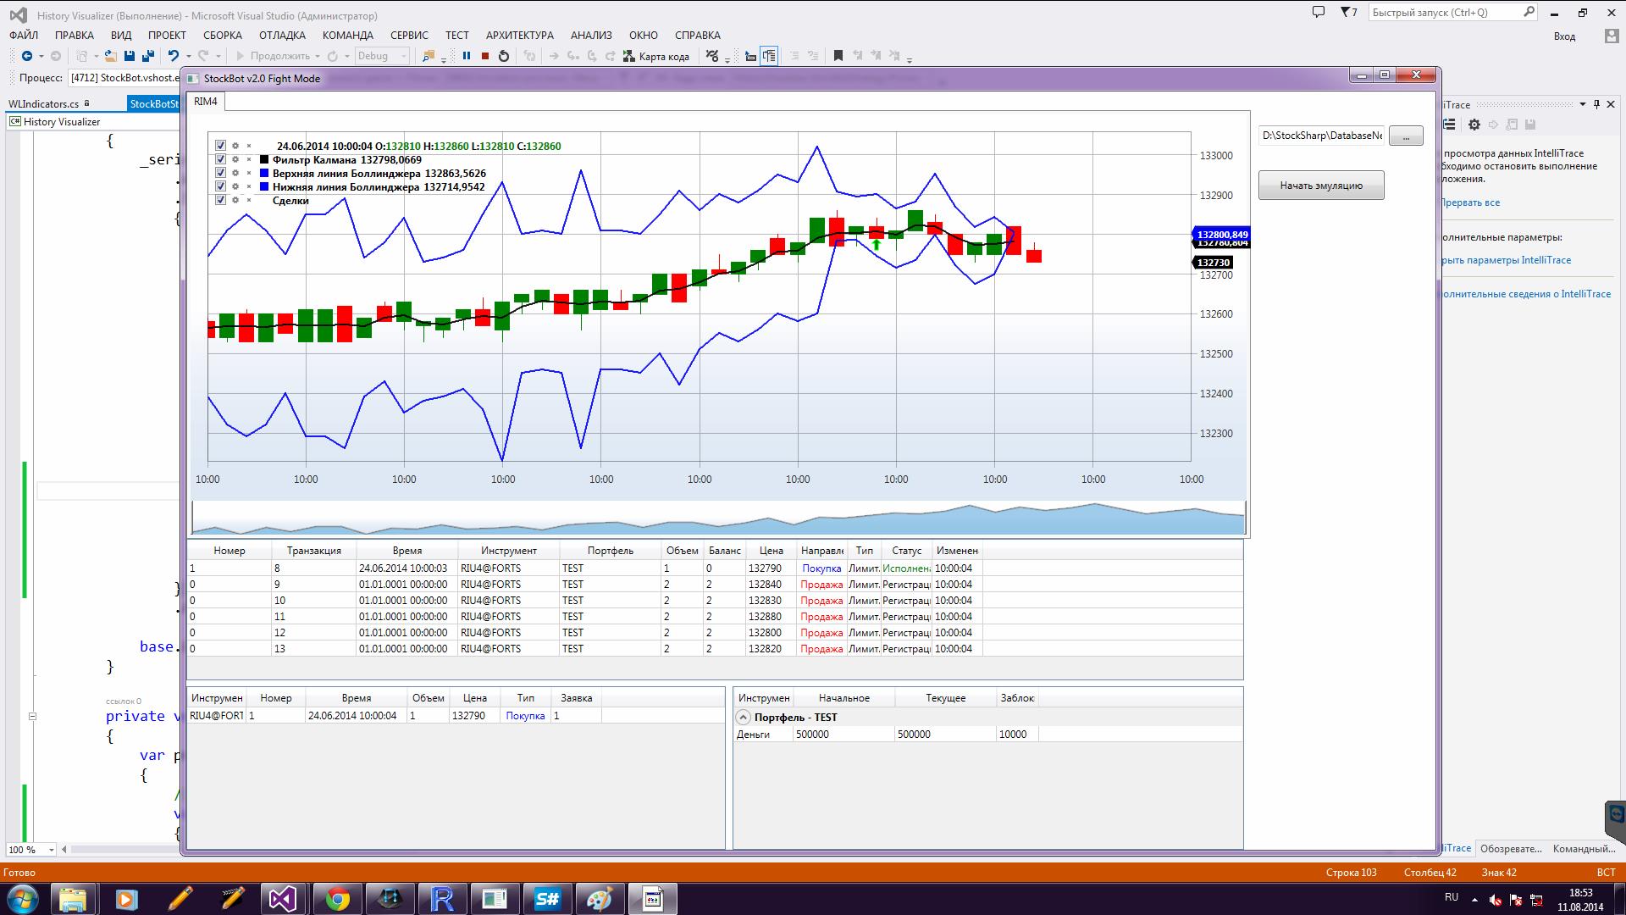Open gear settings for Сделки series
This screenshot has height=915, width=1626.
235,200
